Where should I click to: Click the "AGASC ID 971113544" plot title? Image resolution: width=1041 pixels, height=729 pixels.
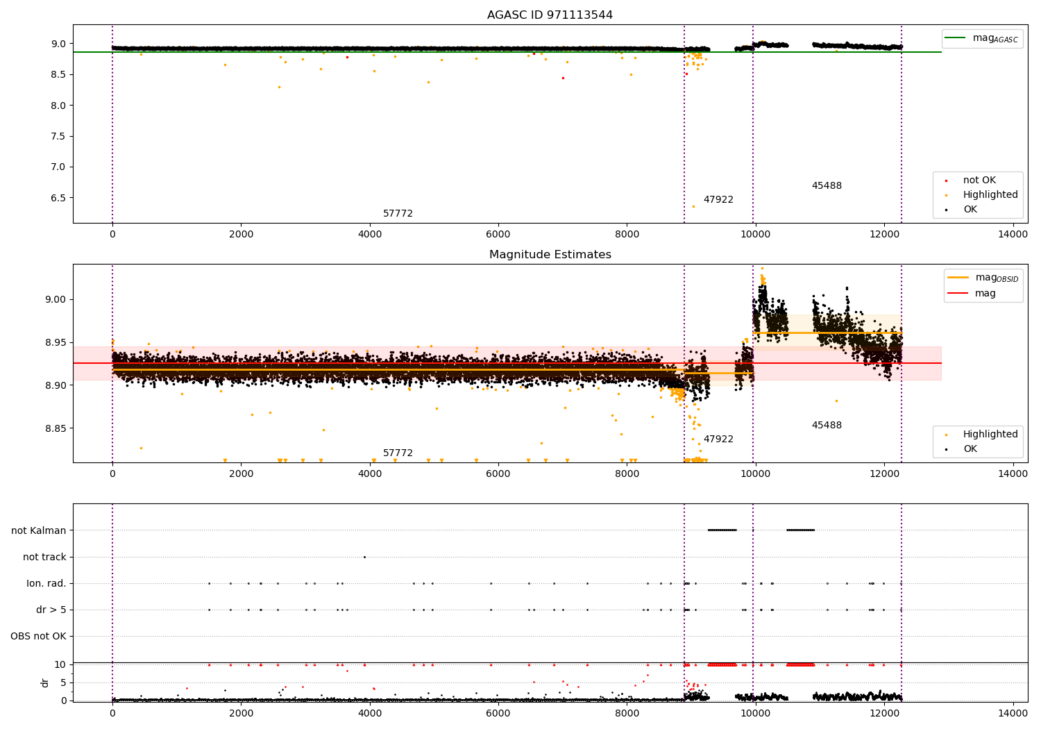tap(550, 15)
